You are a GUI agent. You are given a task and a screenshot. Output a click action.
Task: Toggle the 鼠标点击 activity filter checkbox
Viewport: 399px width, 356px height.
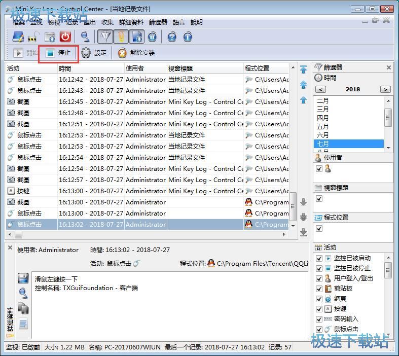[319, 329]
